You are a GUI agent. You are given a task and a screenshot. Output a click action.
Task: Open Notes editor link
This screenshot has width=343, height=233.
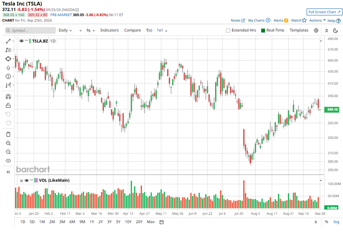238,20
